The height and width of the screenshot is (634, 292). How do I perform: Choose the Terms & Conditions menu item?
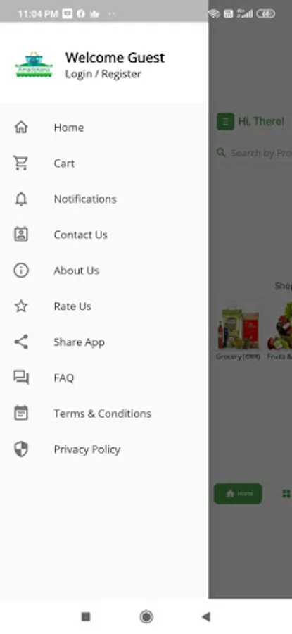pos(104,414)
